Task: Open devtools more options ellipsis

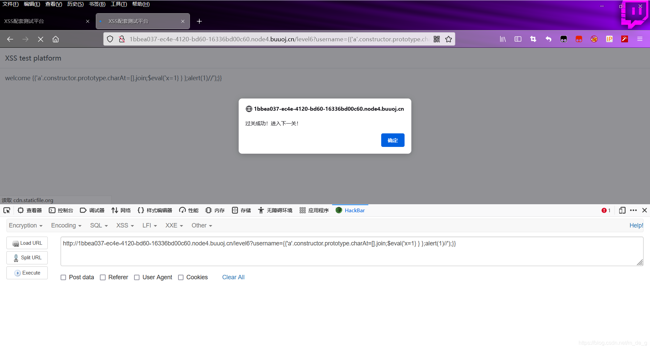Action: coord(633,211)
